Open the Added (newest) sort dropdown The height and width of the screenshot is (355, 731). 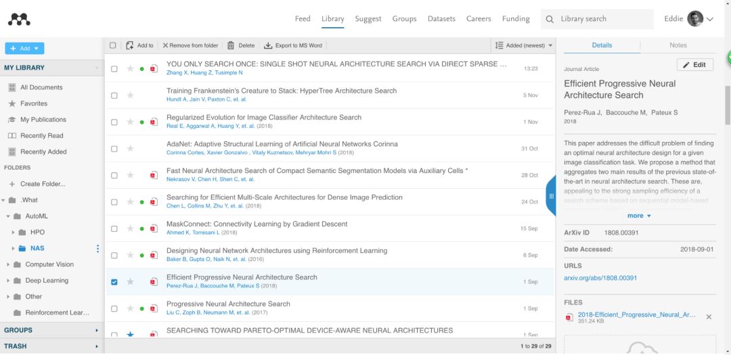pyautogui.click(x=524, y=45)
